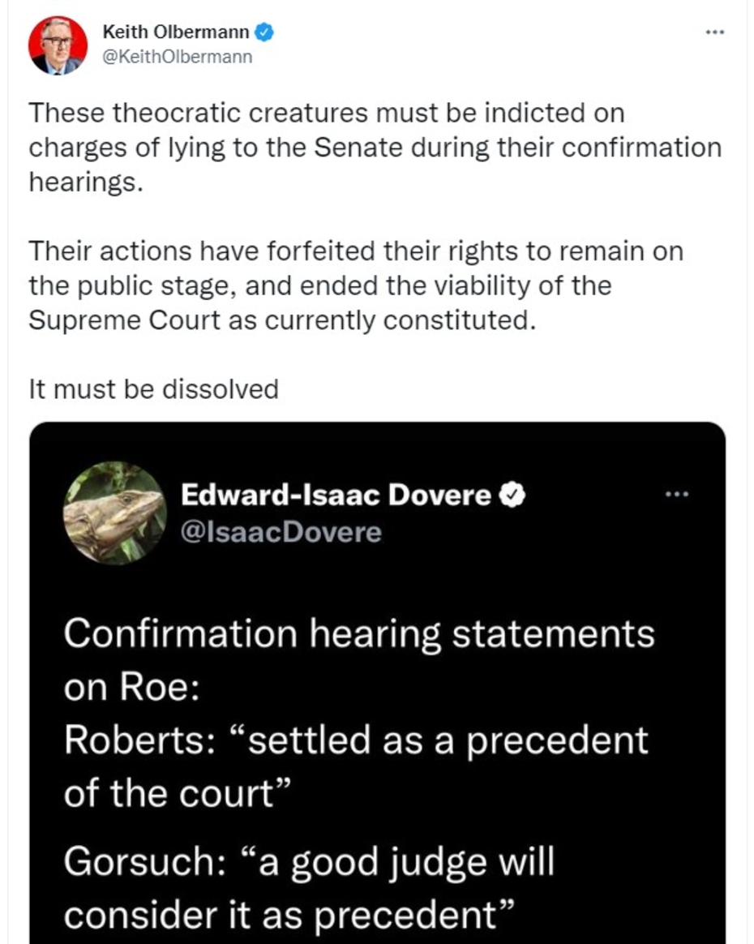Open the three-dot more menu on Keith Olbermann's tweet
This screenshot has height=944, width=754.
pyautogui.click(x=713, y=32)
